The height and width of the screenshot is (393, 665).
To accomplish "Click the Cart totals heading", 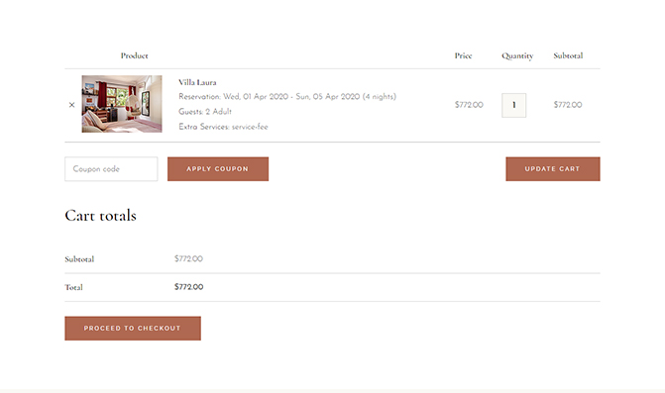I will click(100, 216).
